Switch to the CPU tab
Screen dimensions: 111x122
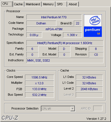tap(7, 4)
